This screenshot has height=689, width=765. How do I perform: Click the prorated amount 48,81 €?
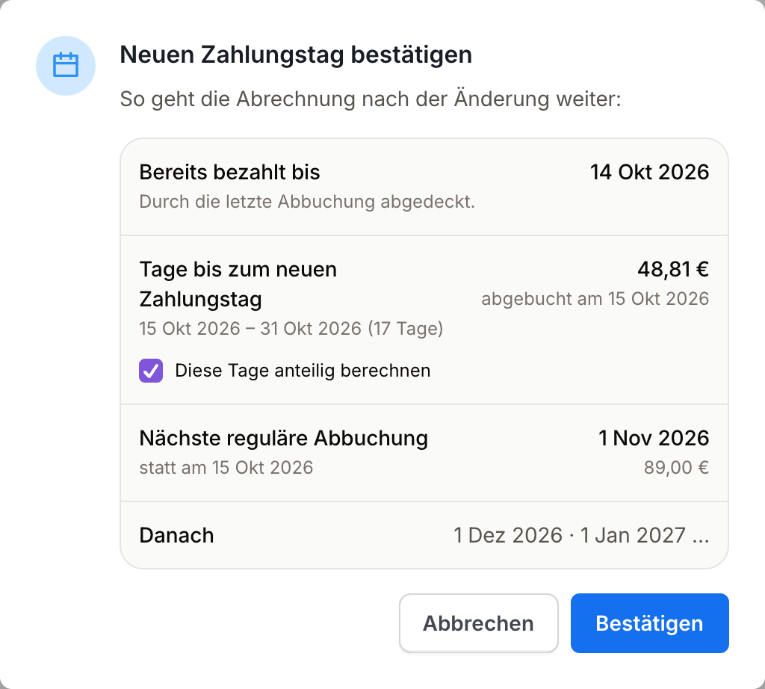673,269
